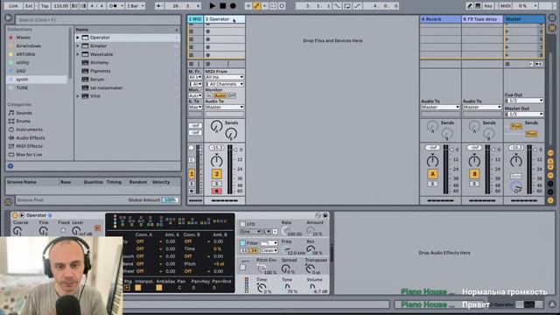
Task: Click the master Solo cue button
Action: click(516, 177)
